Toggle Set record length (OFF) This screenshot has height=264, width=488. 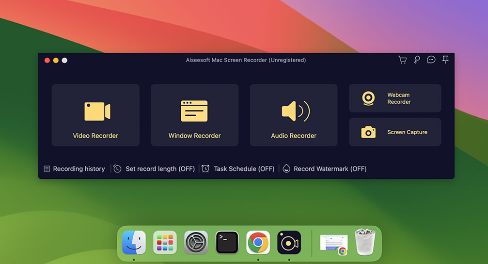154,169
